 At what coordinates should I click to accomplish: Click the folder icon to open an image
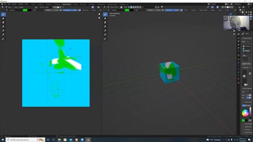coord(58,7)
